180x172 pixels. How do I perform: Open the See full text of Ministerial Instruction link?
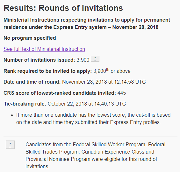(44, 49)
